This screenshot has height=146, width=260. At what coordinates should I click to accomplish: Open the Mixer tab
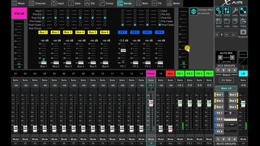(x=18, y=3)
